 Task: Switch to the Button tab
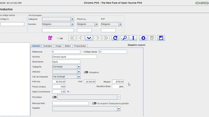tap(68, 46)
